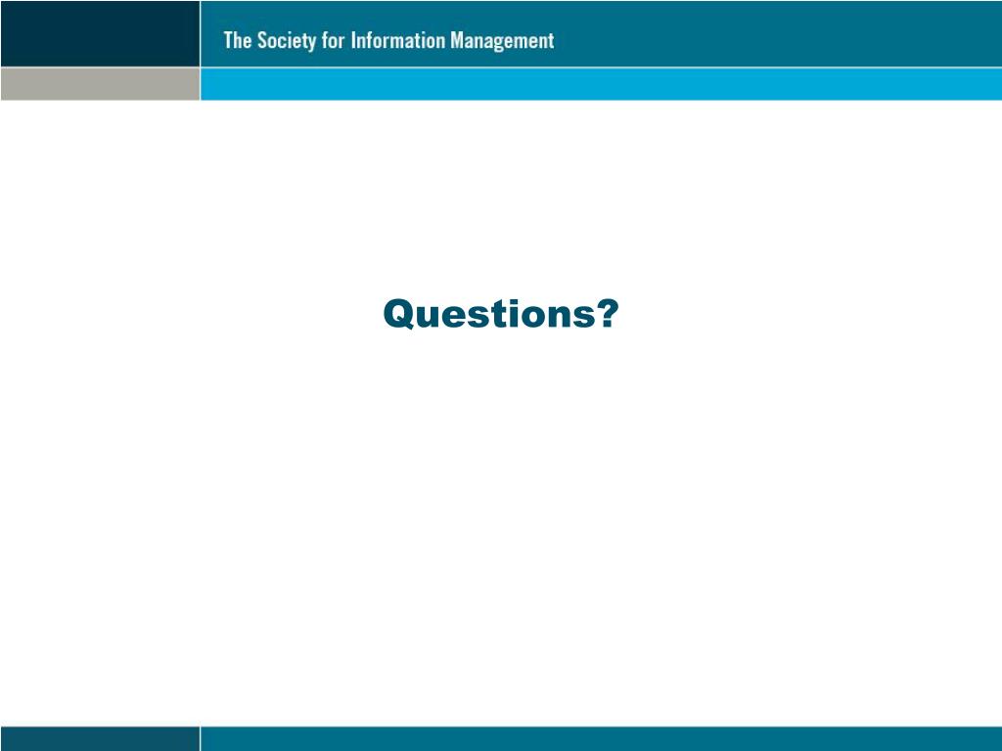Image resolution: width=1002 pixels, height=751 pixels.
Task: Select "The Society for Information Management" header text
Action: tap(388, 41)
